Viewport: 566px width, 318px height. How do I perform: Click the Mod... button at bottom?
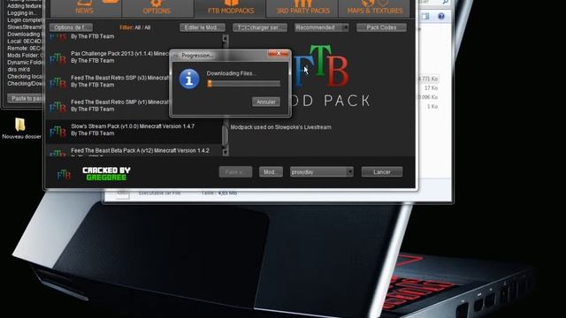[x=271, y=172]
